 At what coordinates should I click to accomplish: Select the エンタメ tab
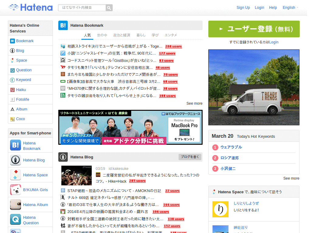point(171,35)
